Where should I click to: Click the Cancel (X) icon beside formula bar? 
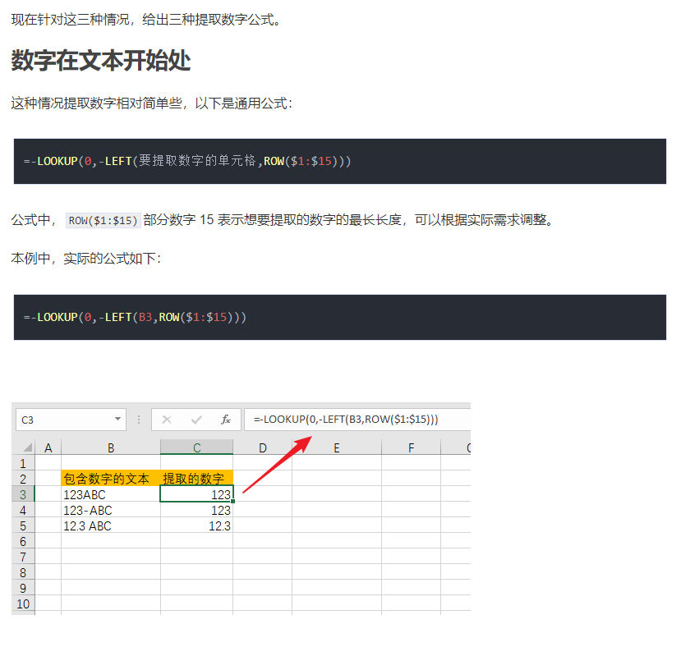(x=167, y=420)
